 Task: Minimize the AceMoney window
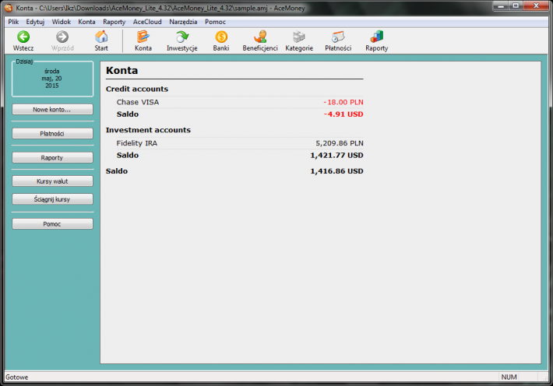coord(500,6)
